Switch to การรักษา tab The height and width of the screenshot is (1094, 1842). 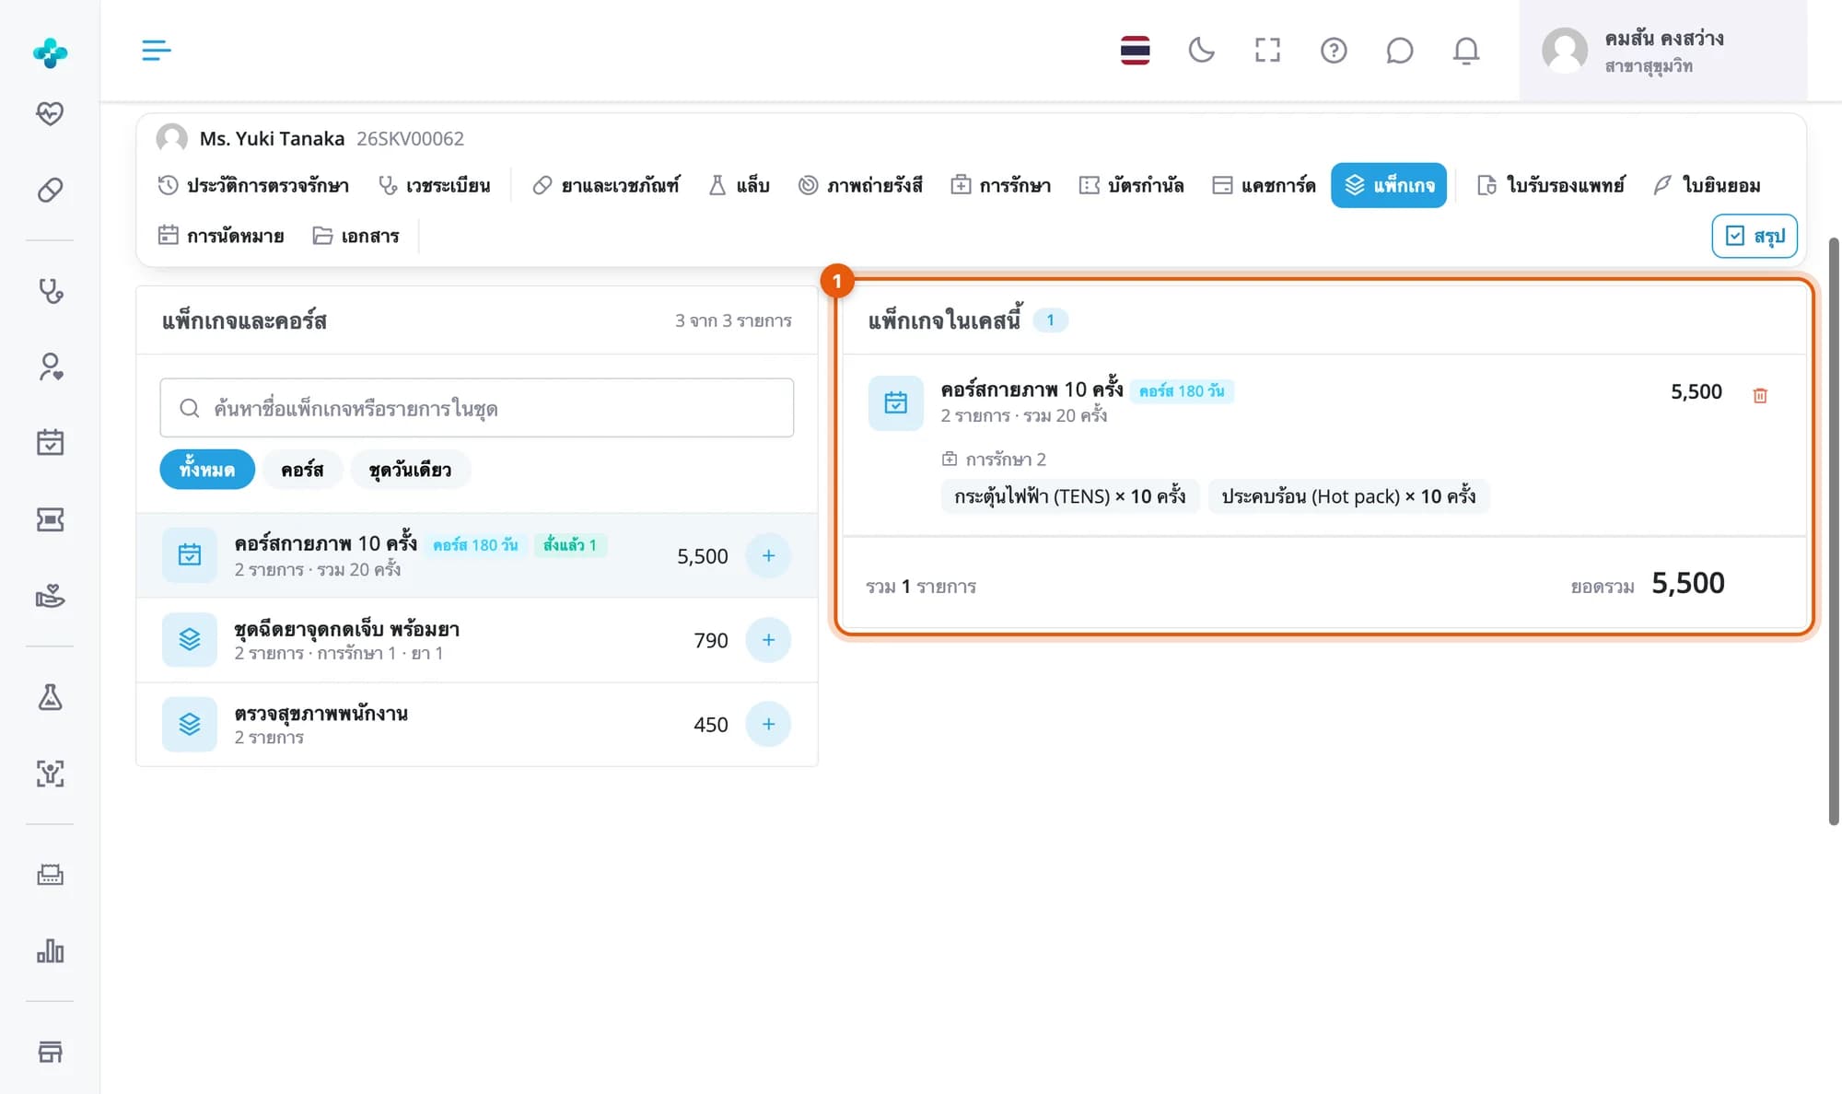click(1001, 185)
